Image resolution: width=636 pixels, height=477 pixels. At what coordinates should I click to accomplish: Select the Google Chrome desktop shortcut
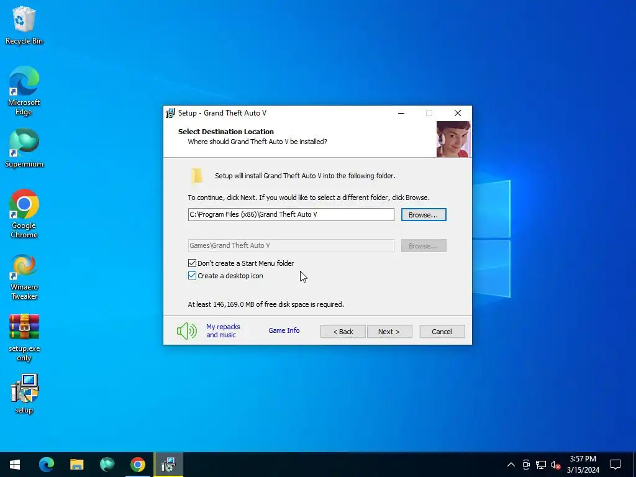(24, 214)
